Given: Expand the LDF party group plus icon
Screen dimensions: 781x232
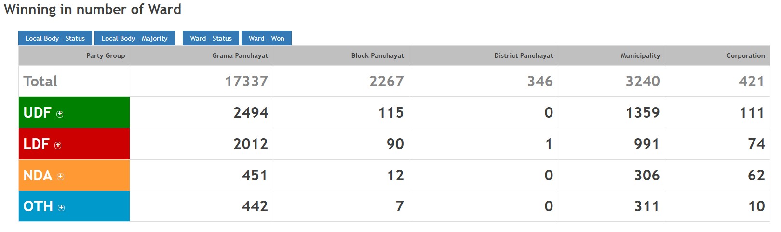Looking at the screenshot, I should point(58,145).
